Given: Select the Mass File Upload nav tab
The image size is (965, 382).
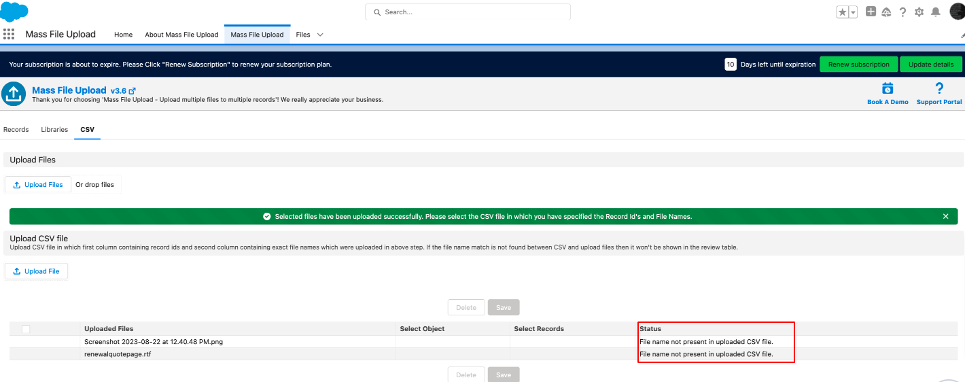Looking at the screenshot, I should click(257, 35).
